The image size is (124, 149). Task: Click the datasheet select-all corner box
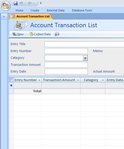coord(11,80)
